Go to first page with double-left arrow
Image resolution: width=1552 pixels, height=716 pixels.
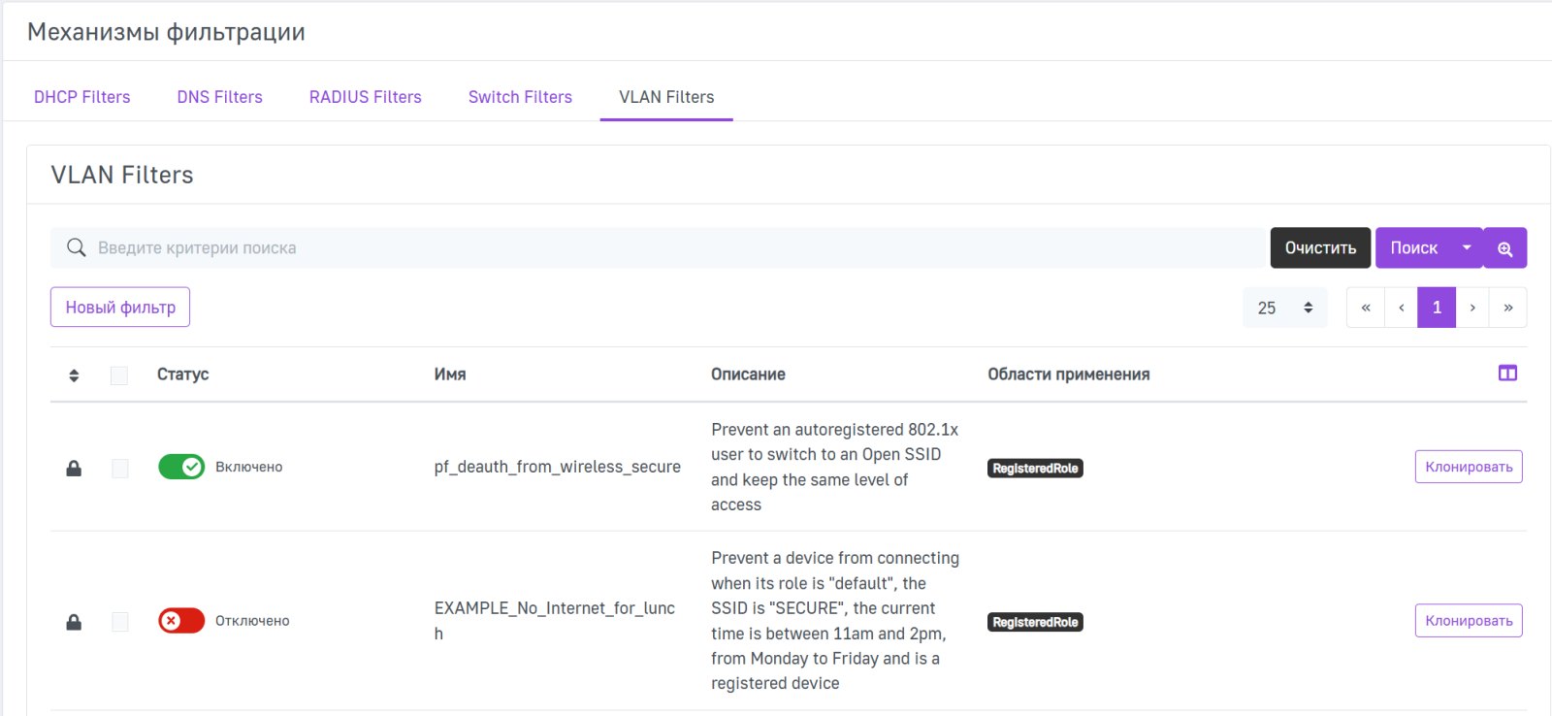click(x=1366, y=308)
